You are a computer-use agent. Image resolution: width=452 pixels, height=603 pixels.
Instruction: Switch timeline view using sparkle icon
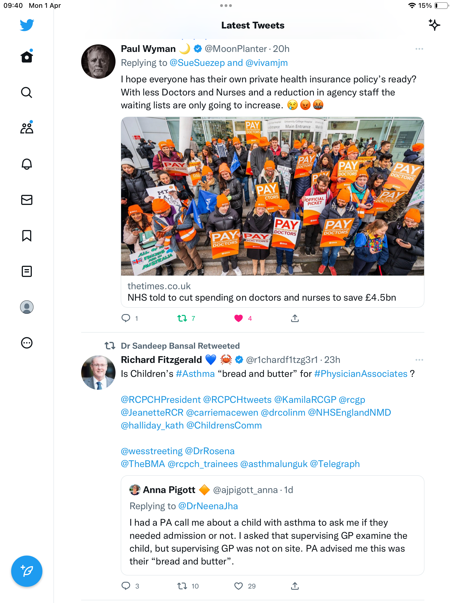point(434,25)
